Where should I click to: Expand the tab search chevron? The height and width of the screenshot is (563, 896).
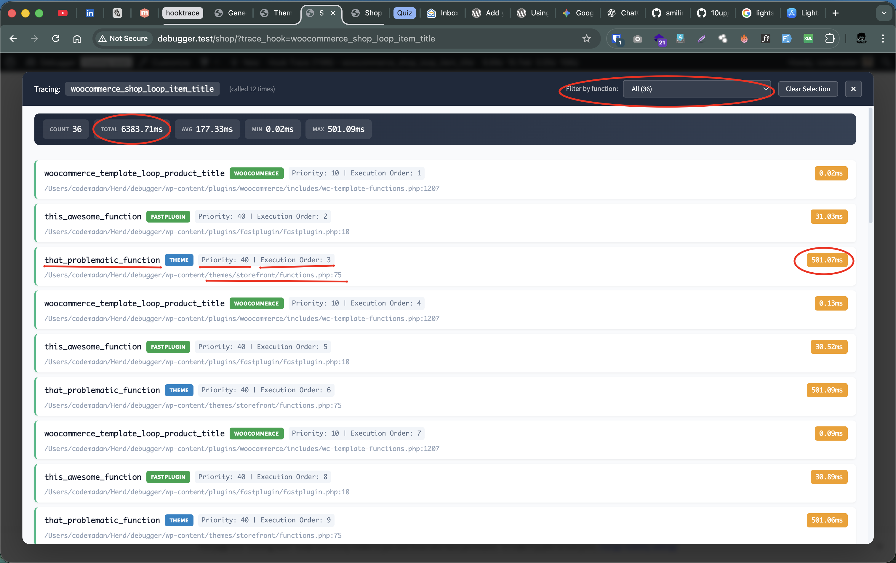pos(884,13)
